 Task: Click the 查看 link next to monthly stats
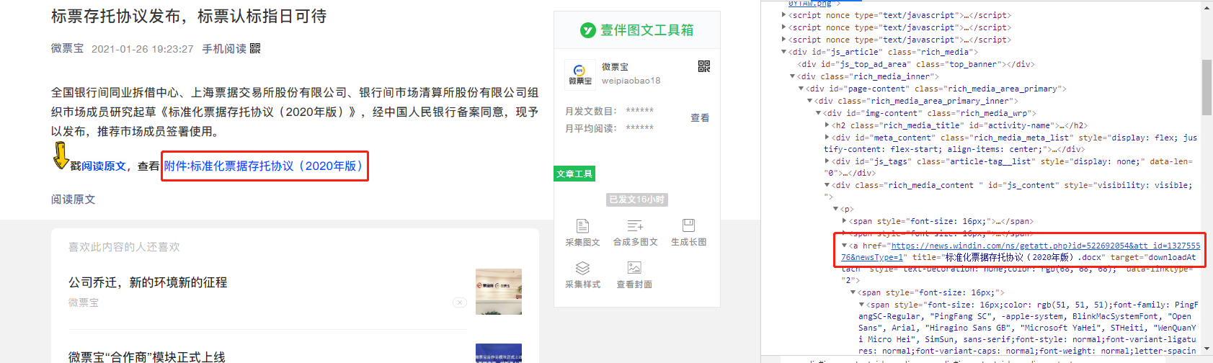(700, 117)
